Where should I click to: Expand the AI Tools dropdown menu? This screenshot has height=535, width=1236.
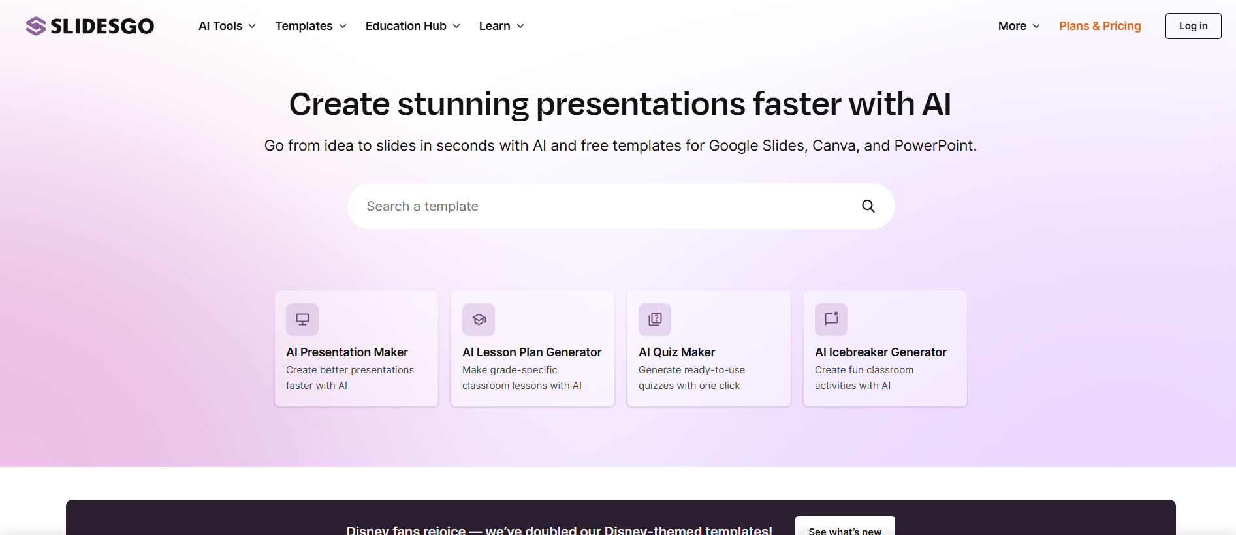coord(227,26)
